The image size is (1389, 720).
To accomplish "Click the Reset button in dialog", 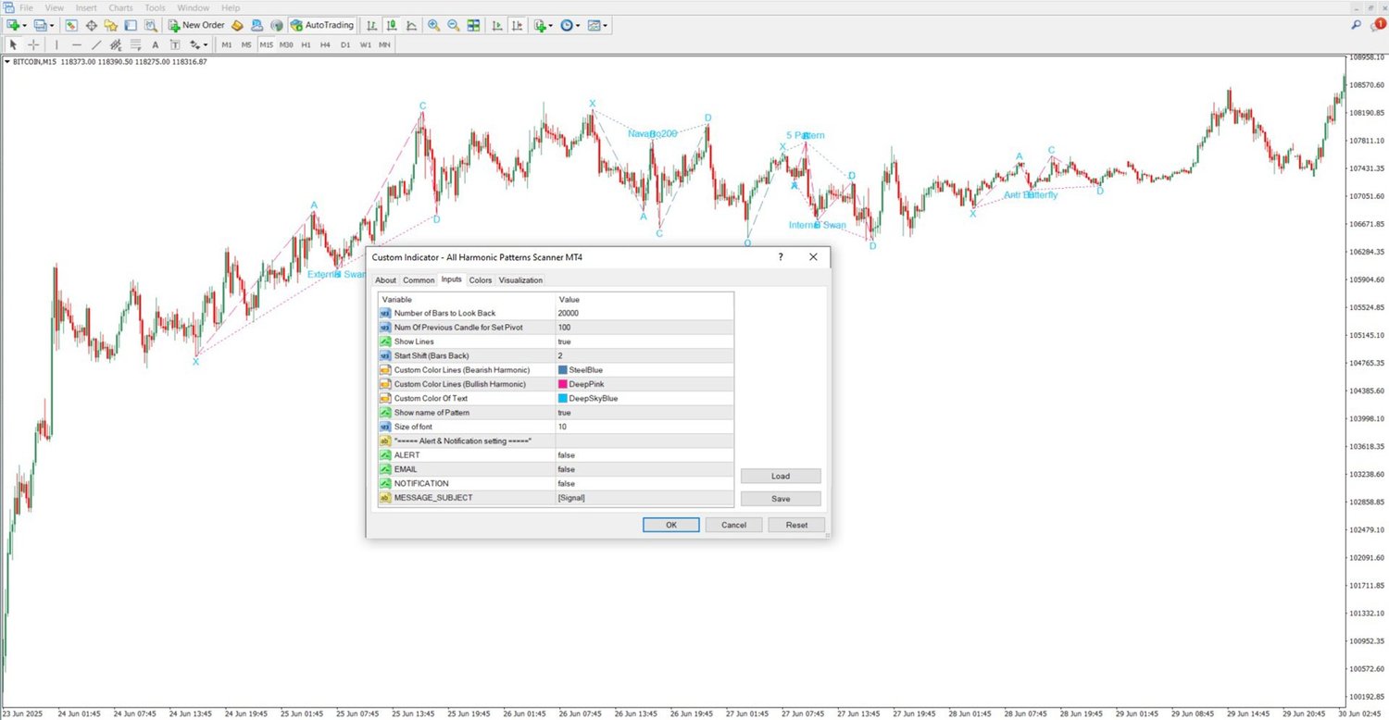I will point(796,525).
